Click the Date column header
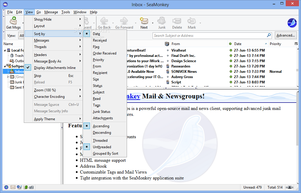The width and height of the screenshot is (301, 193). 250,44
